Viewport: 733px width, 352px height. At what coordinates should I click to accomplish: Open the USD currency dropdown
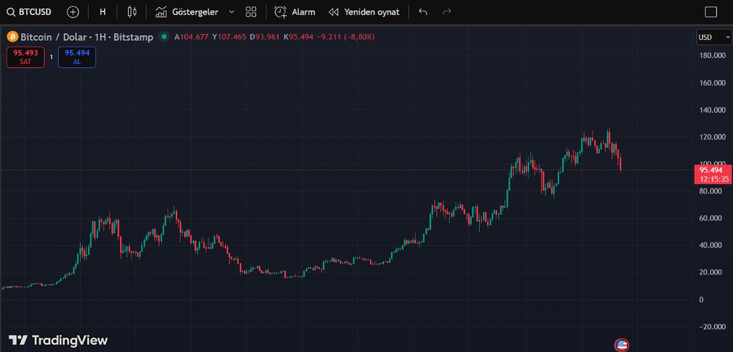(x=714, y=37)
